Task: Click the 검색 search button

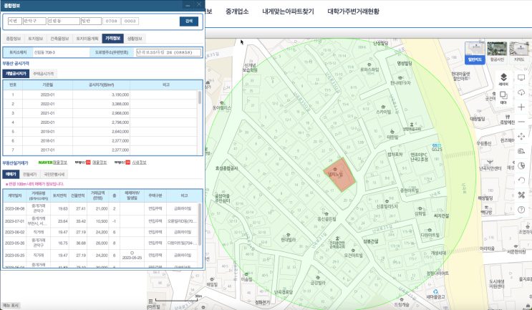Action: pyautogui.click(x=189, y=21)
